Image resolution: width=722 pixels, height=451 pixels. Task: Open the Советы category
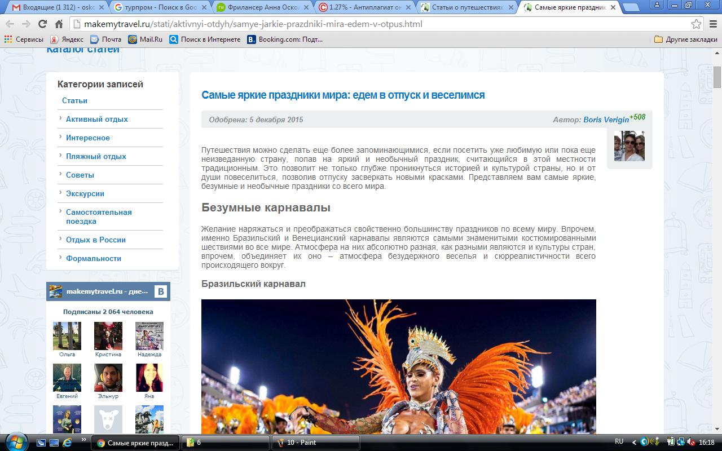(x=80, y=175)
